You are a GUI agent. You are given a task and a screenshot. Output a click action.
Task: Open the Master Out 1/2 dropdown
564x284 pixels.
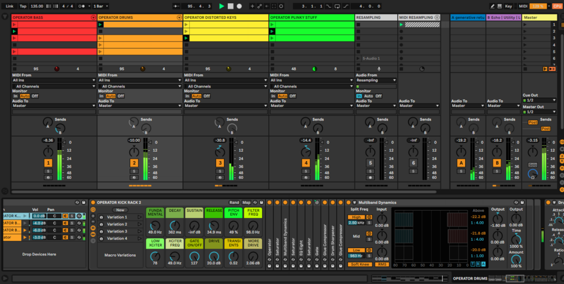pyautogui.click(x=539, y=111)
